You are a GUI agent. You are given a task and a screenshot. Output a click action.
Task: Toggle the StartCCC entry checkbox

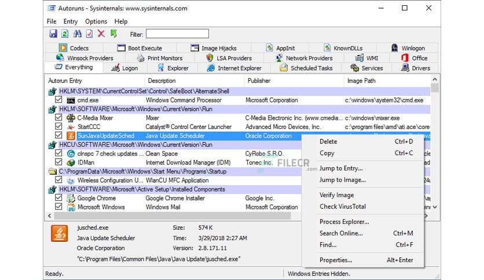pyautogui.click(x=58, y=127)
